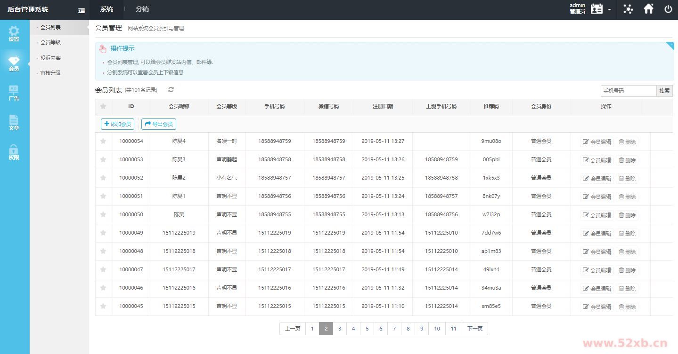This screenshot has height=354, width=678.
Task: Switch to the 分销 top tab
Action: point(142,9)
